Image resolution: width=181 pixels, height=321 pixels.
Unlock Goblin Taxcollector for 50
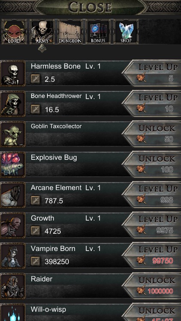152,134
